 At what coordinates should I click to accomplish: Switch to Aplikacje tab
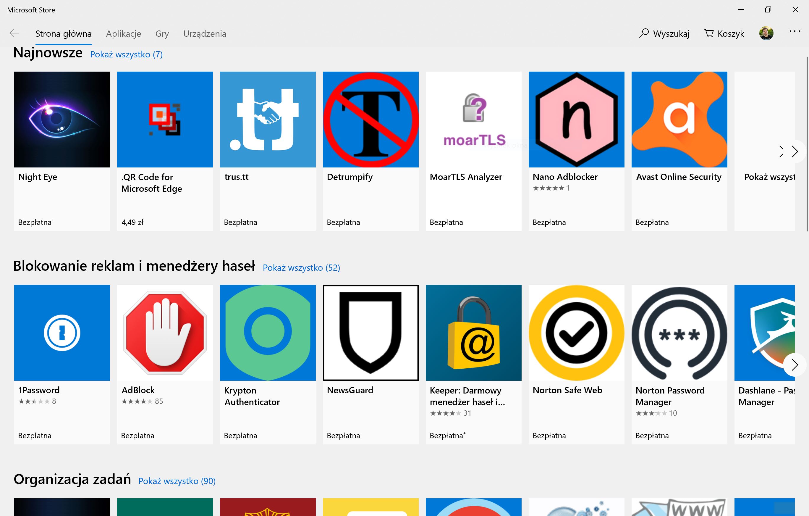click(x=124, y=34)
